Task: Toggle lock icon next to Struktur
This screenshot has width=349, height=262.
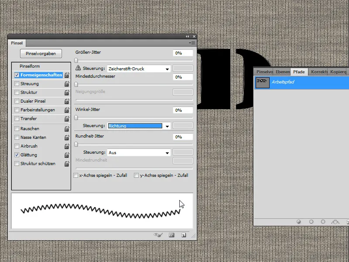Action: point(67,93)
